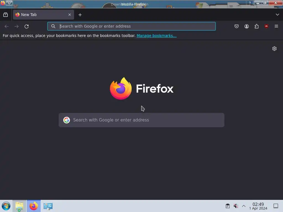Open system settings taskbar icon
The image size is (283, 212).
pyautogui.click(x=48, y=206)
